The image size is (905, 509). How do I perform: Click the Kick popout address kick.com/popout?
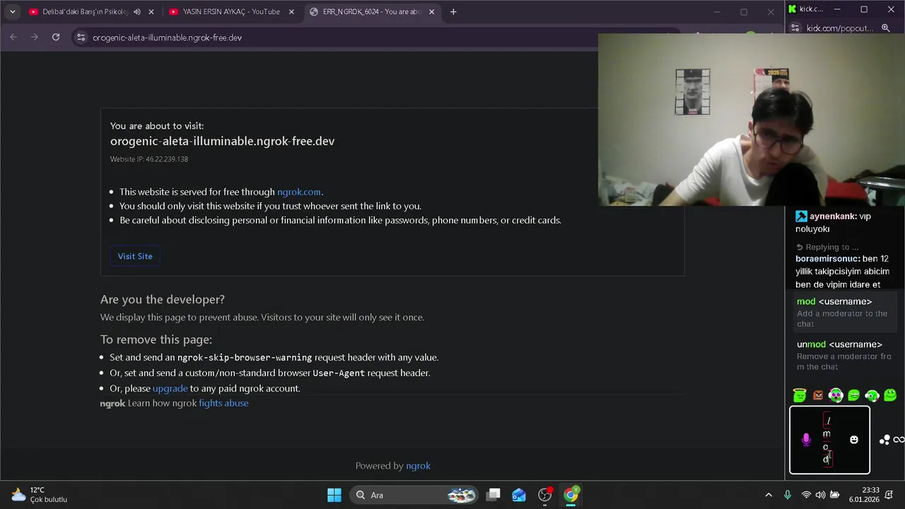pos(840,28)
